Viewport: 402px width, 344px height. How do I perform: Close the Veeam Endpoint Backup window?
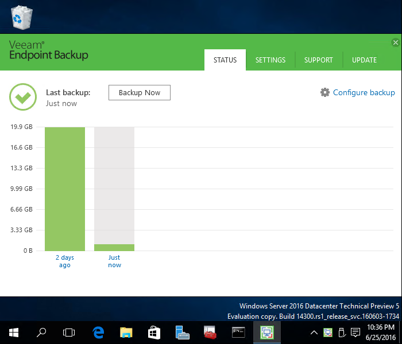396,42
